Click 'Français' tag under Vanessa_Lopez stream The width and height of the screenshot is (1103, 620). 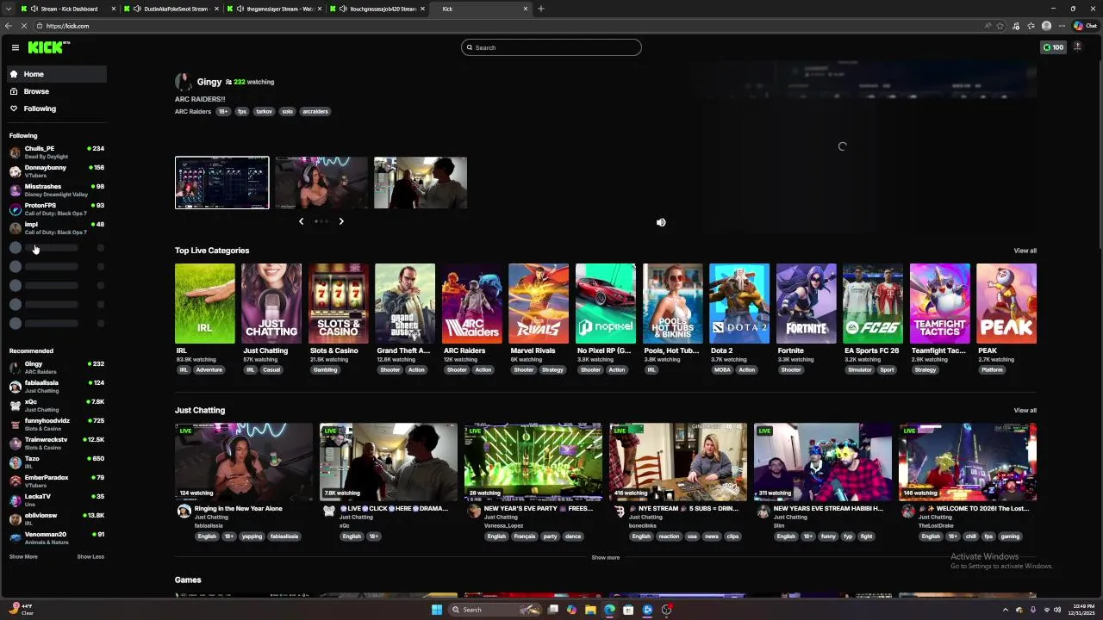click(x=524, y=536)
